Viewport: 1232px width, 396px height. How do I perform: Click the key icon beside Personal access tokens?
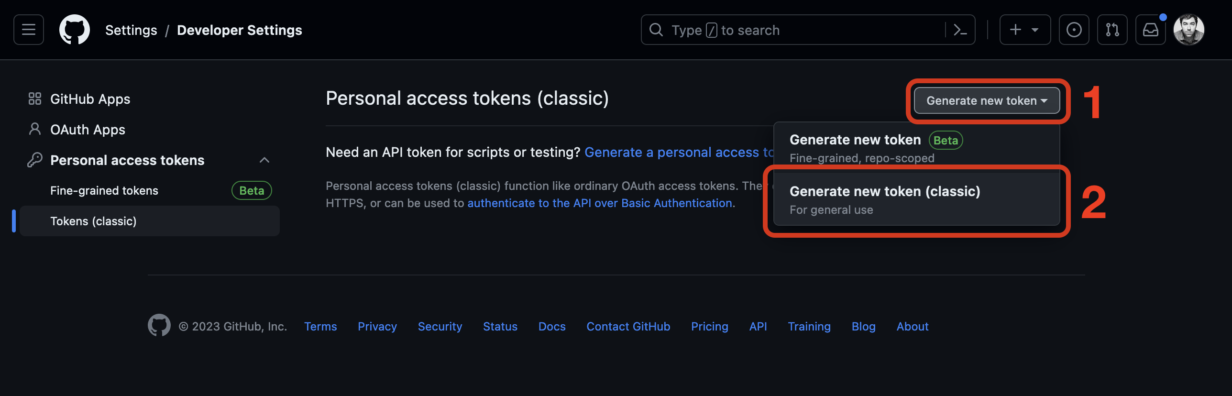point(34,160)
